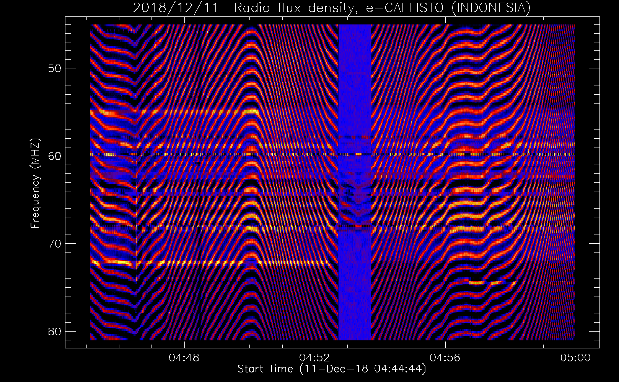Click the 05:00 time tick label
The height and width of the screenshot is (382, 619).
tap(575, 358)
